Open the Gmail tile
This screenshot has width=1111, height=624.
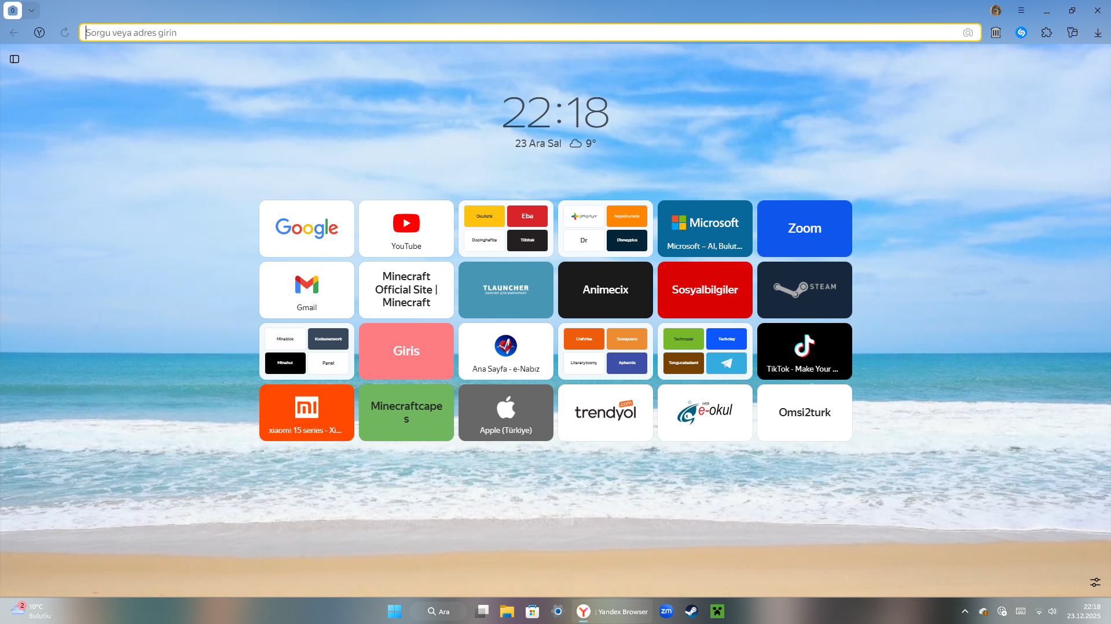coord(307,290)
